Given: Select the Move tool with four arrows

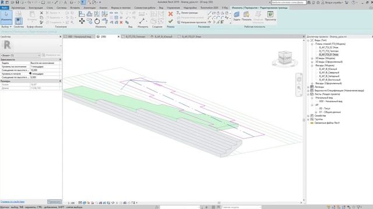Looking at the screenshot, I should tap(82, 21).
